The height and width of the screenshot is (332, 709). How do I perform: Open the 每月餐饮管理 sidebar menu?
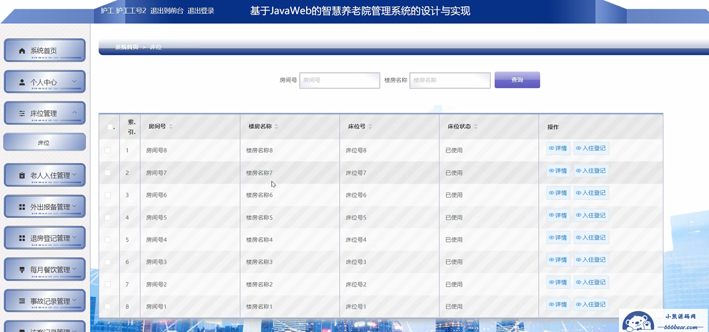pos(45,269)
